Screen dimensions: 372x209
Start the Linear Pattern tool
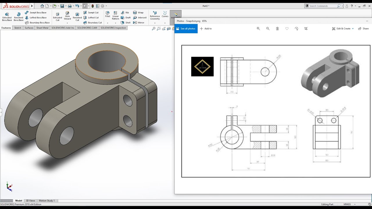(116, 16)
